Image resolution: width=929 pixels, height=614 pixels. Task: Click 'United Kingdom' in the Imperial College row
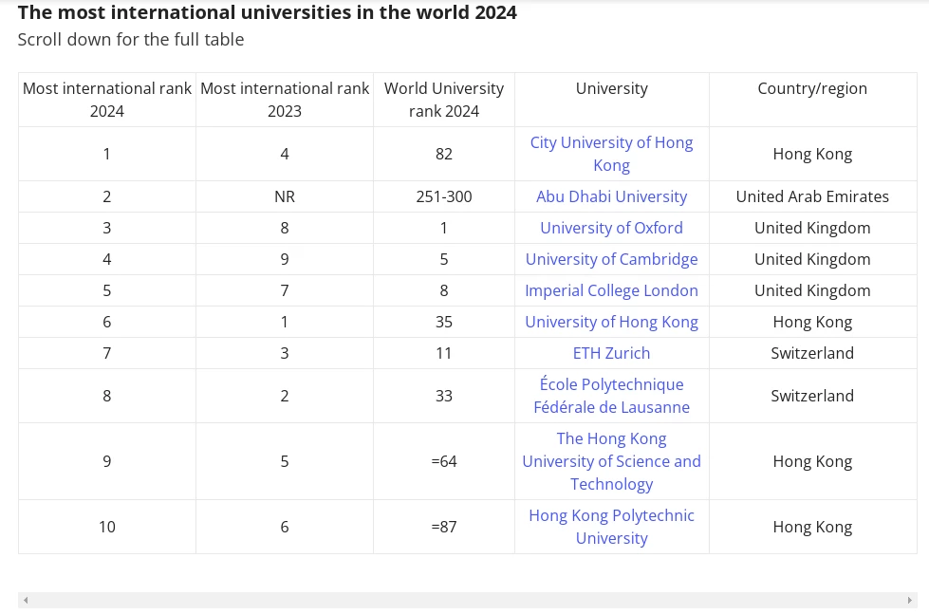(812, 290)
